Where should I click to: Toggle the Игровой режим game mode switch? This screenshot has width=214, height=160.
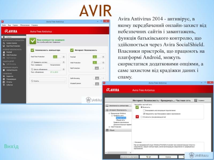tap(97, 84)
